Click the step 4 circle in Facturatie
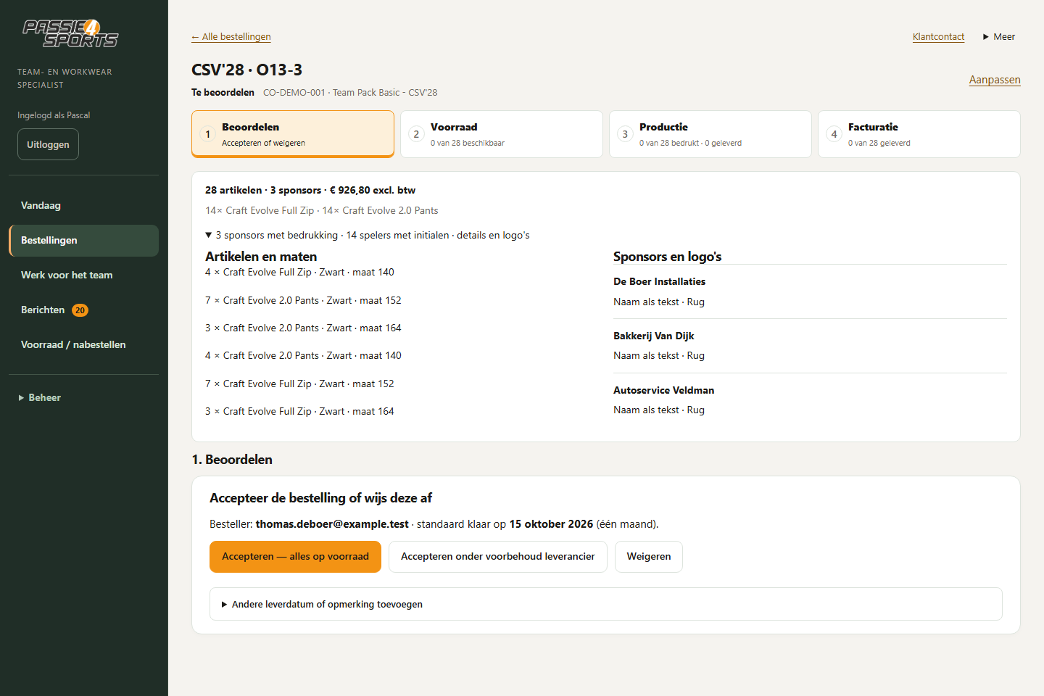The width and height of the screenshot is (1044, 696). 834,134
